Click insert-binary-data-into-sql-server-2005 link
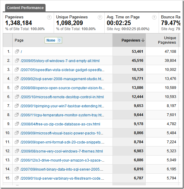Image resolution: width=184 pixels, height=189 pixels. click(62, 169)
